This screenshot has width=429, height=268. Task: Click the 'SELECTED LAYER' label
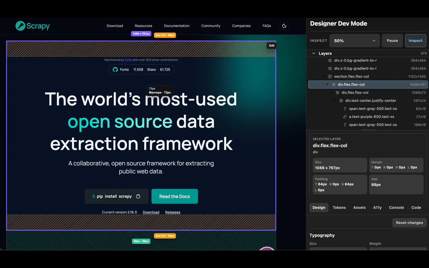click(326, 139)
